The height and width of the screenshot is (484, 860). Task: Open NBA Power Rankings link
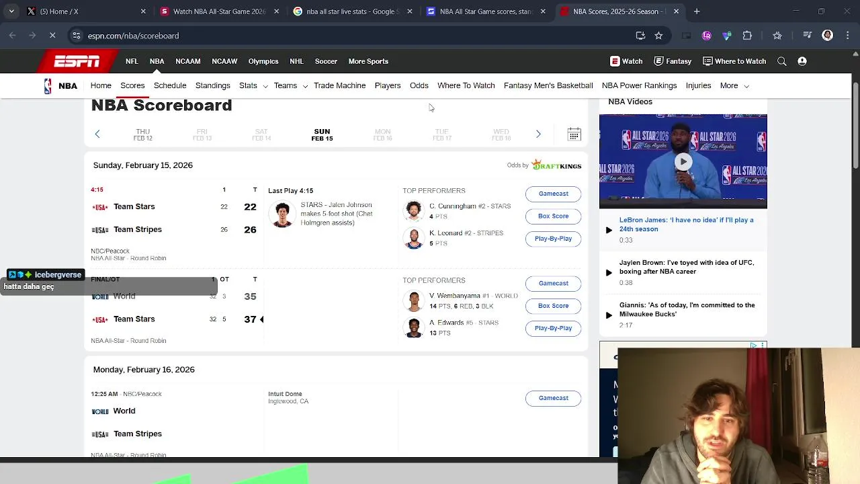point(639,86)
